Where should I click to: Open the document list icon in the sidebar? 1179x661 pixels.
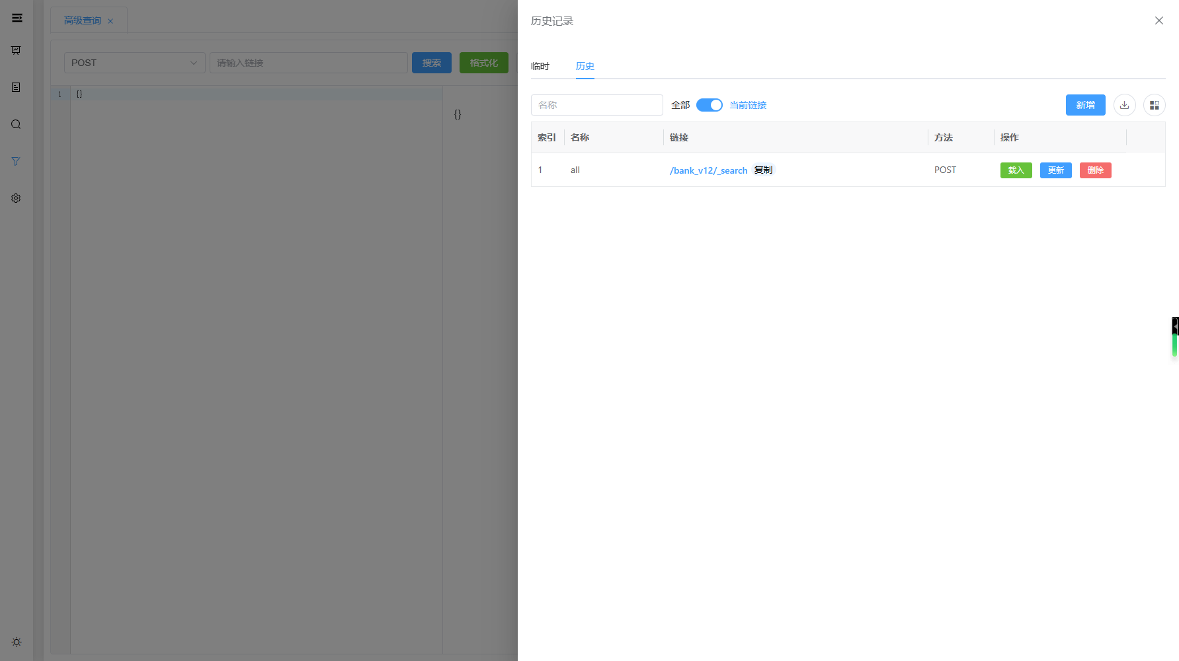[x=16, y=87]
